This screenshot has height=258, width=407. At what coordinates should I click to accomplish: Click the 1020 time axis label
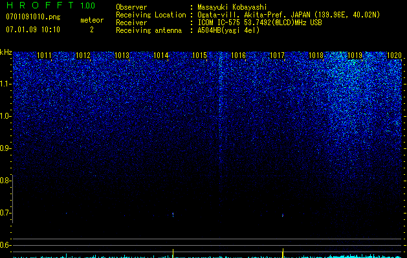point(394,55)
